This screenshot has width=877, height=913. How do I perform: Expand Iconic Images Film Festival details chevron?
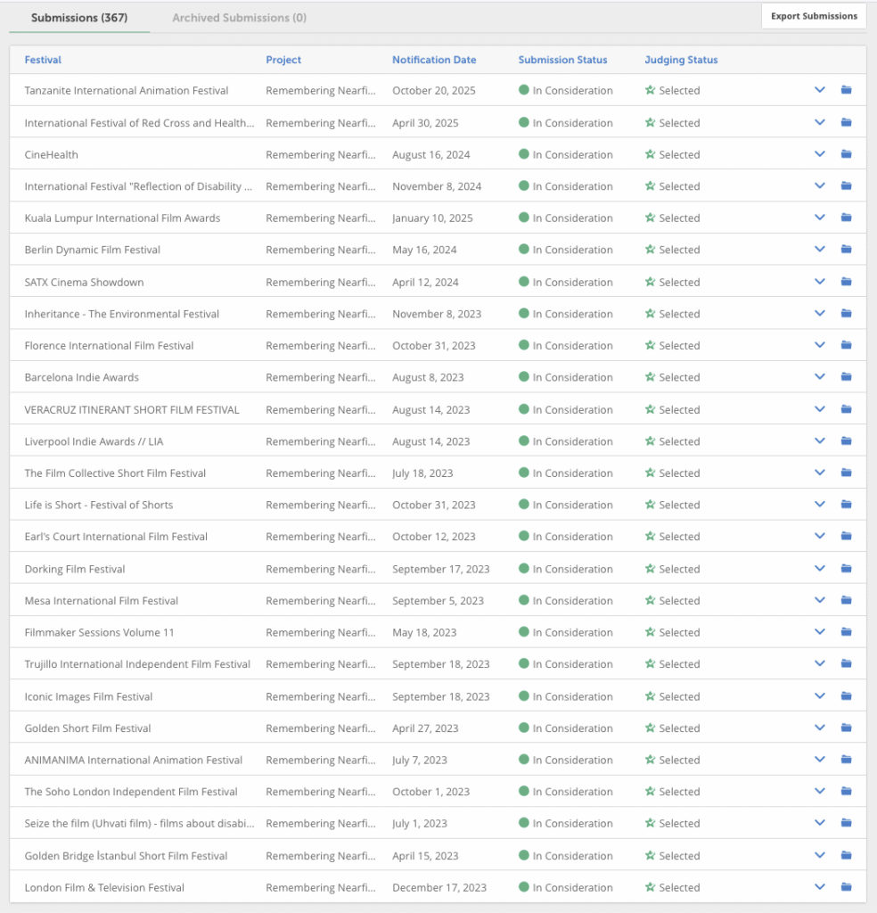pos(820,696)
